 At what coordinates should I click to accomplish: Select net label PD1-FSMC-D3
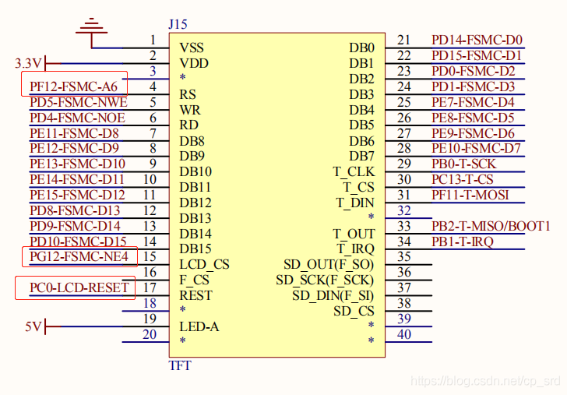[x=474, y=86]
